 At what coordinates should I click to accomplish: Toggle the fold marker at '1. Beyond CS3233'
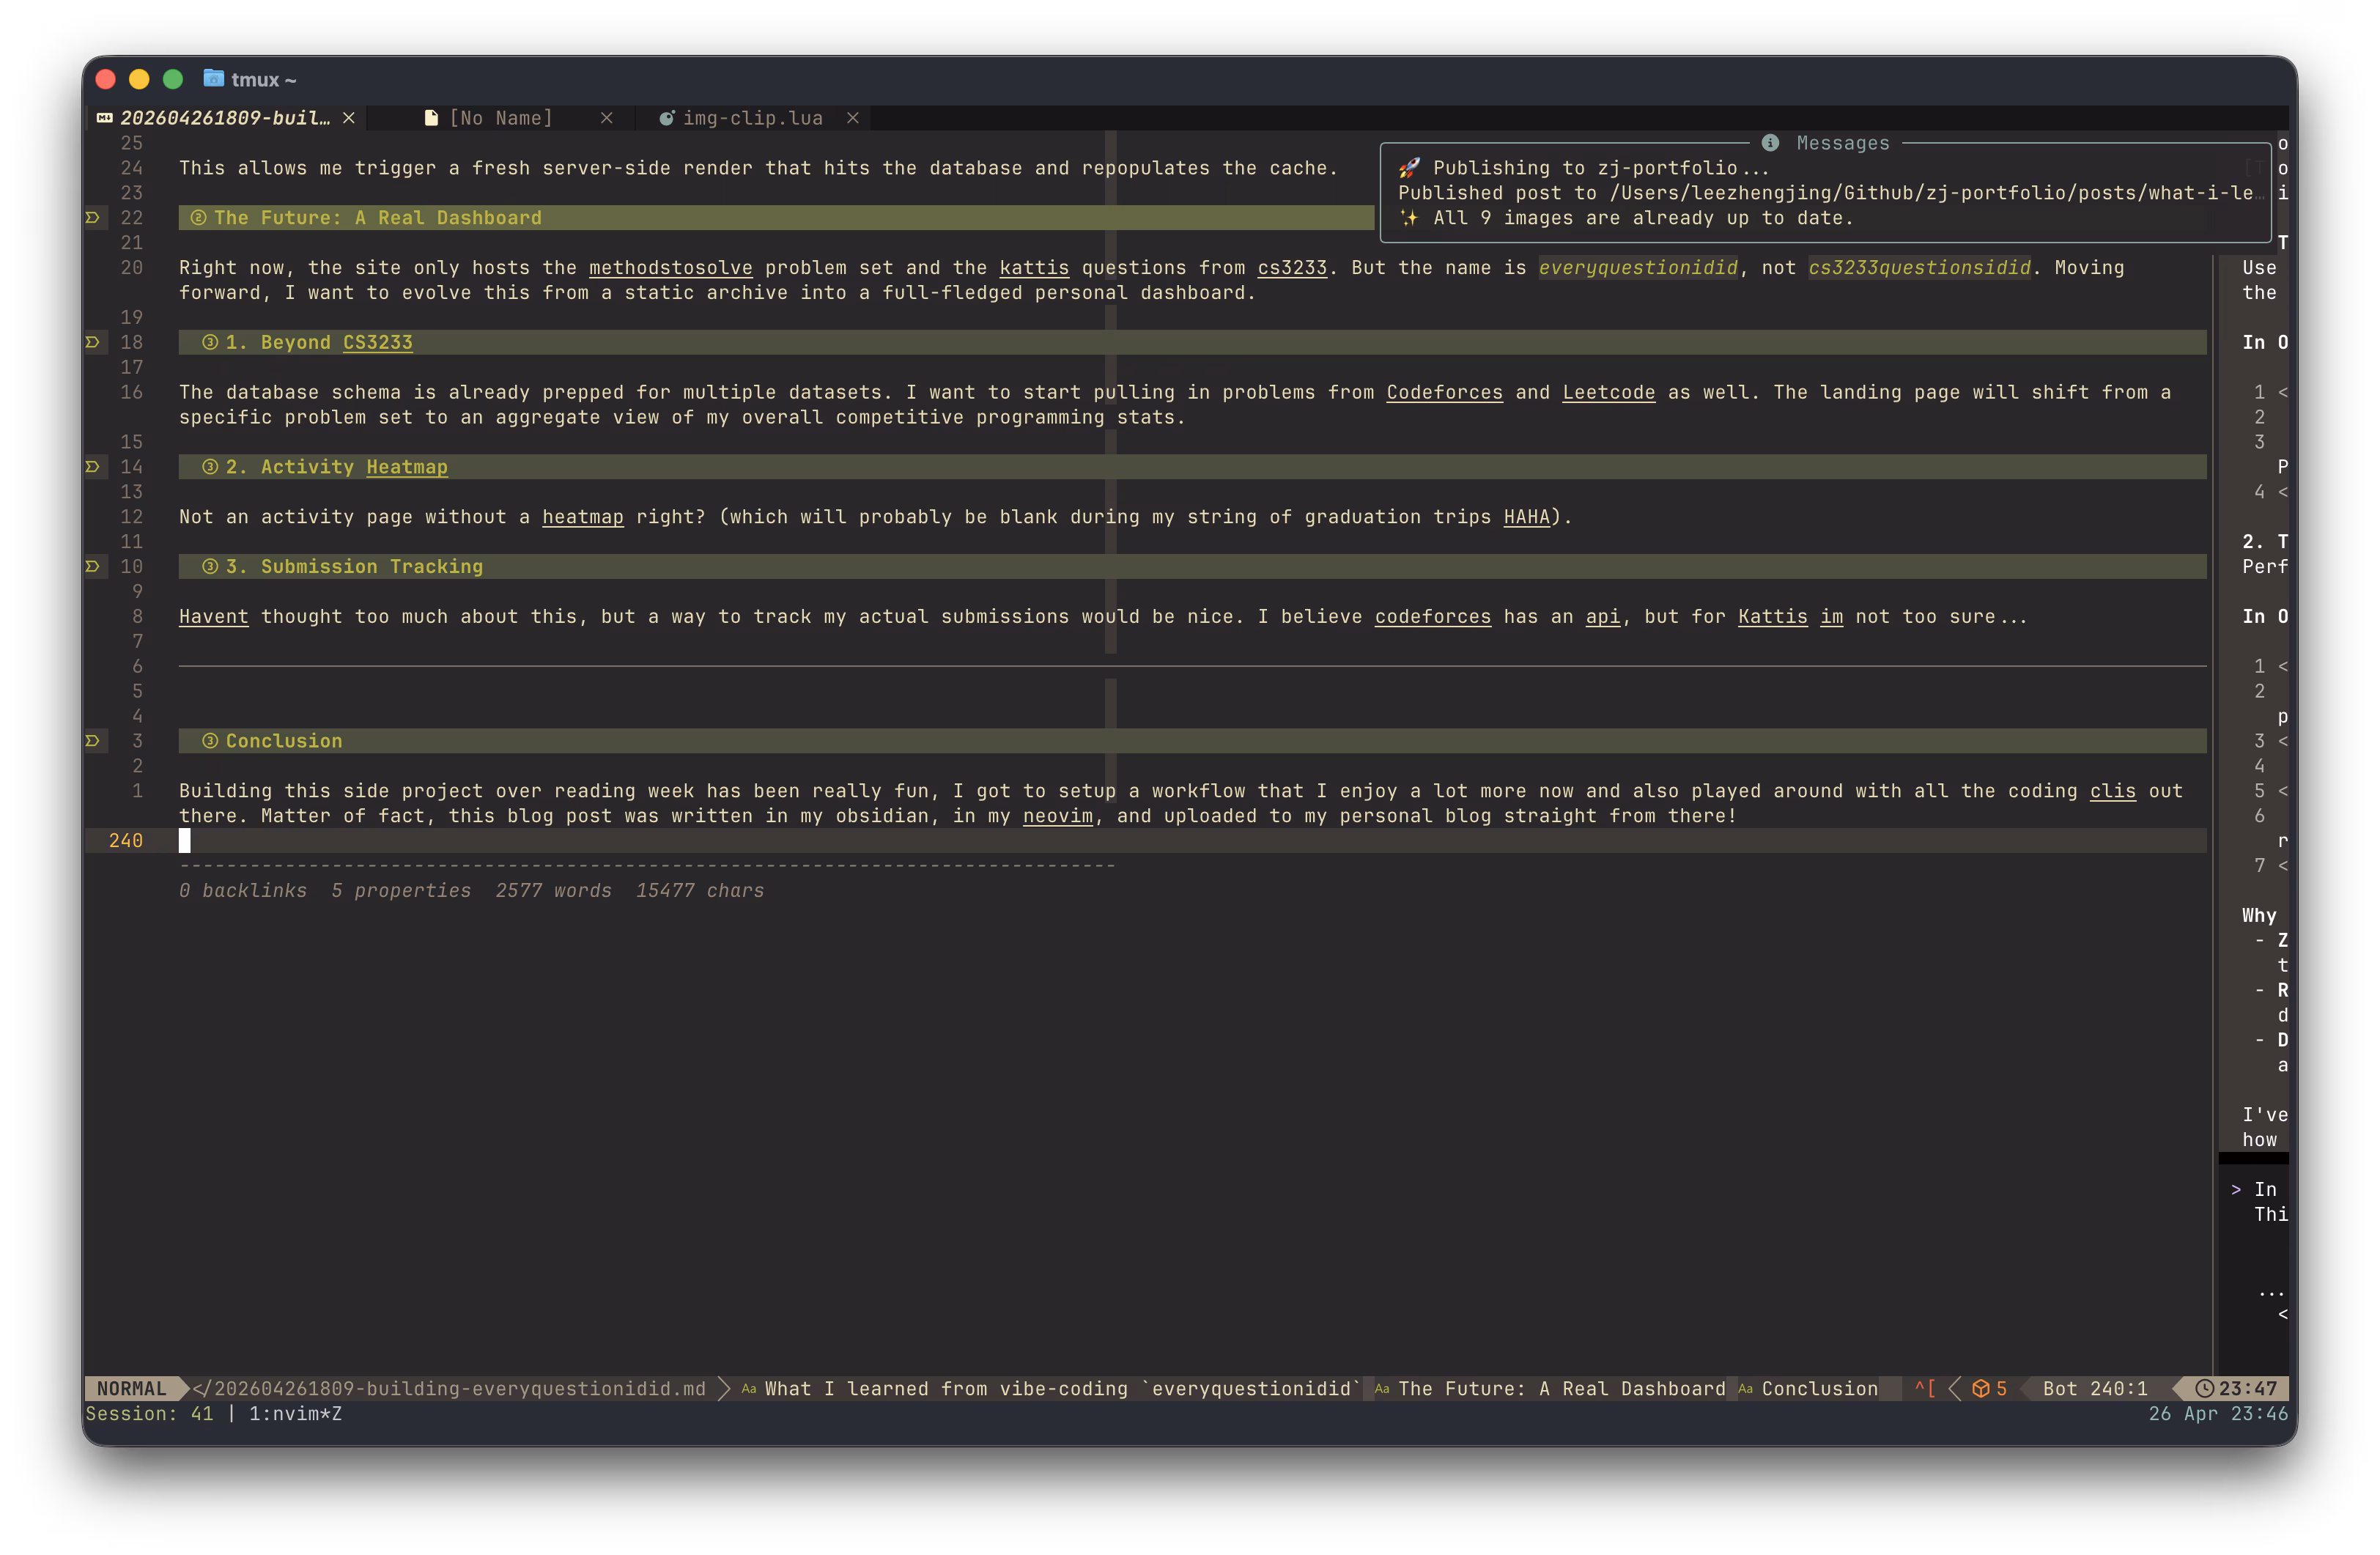92,342
